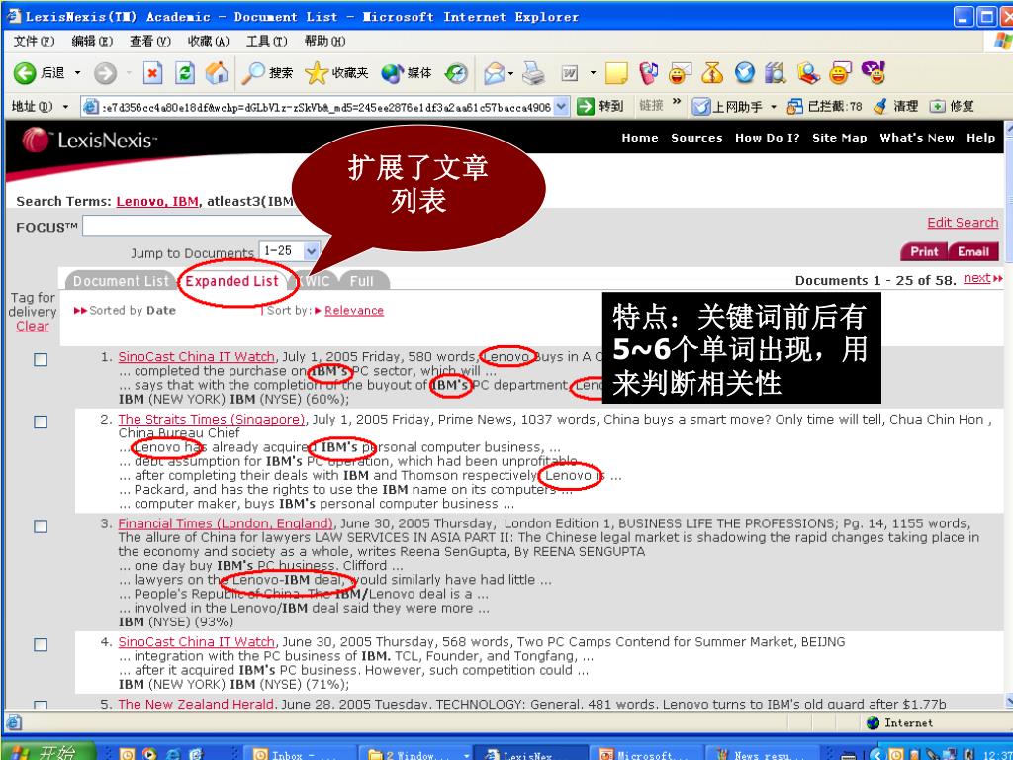
Task: Click the LexisNexis logo
Action: (x=89, y=141)
